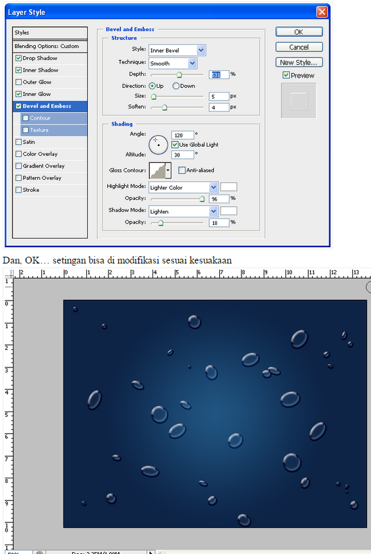The image size is (371, 554).
Task: Open the Shadow Mode dropdown
Action: tap(183, 211)
